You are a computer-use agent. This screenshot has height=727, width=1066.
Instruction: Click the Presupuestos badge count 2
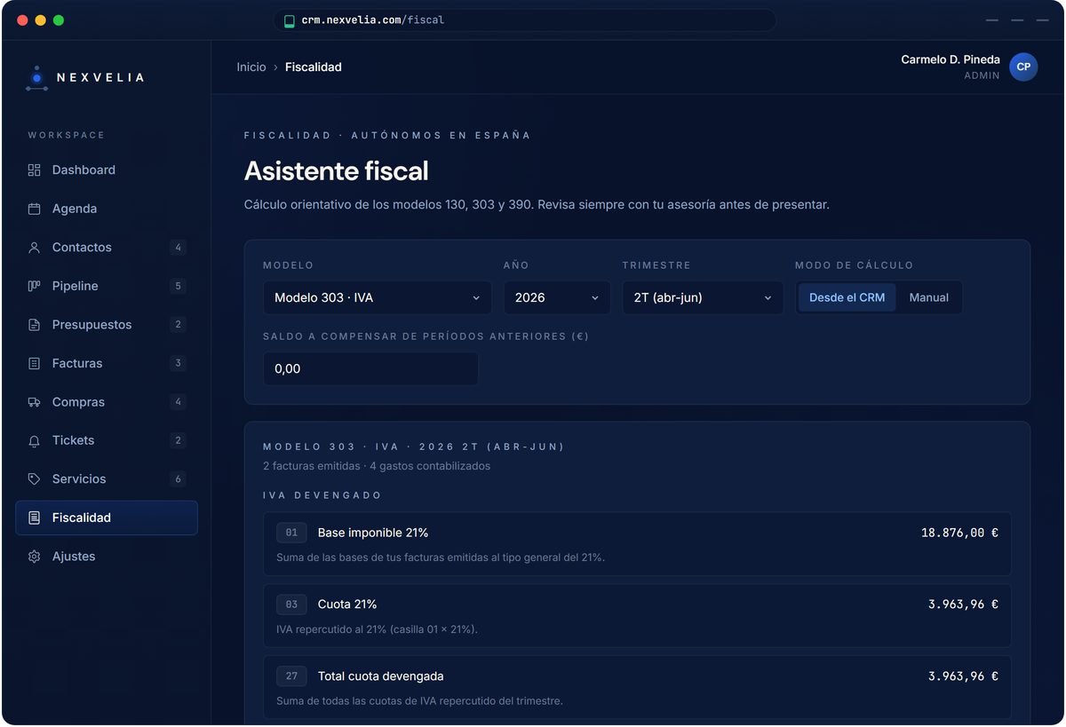coord(178,325)
